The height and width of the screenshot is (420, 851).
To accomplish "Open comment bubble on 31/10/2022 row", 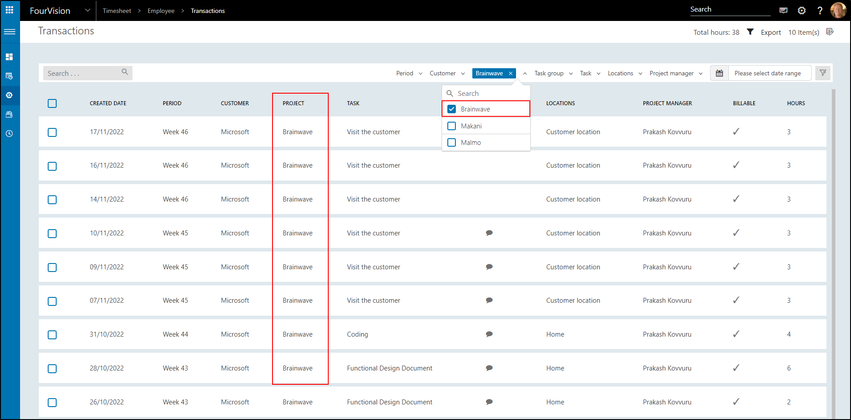I will pos(489,334).
